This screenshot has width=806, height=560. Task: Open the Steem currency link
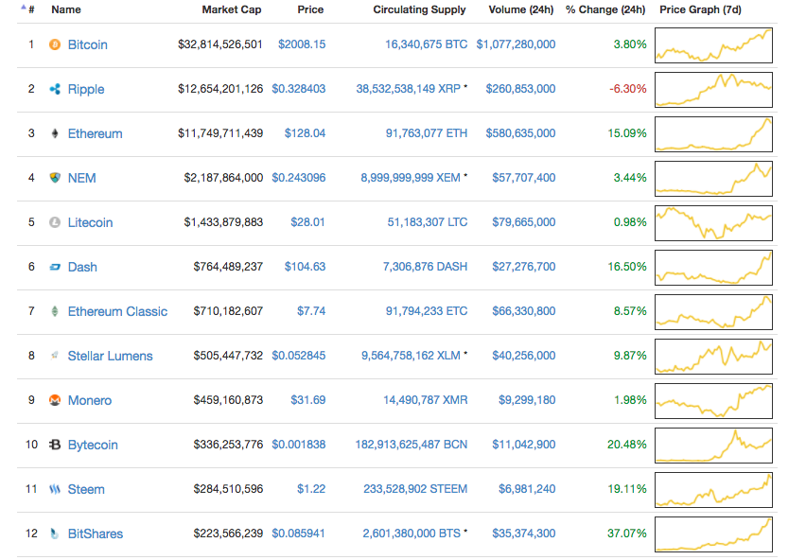[x=86, y=489]
